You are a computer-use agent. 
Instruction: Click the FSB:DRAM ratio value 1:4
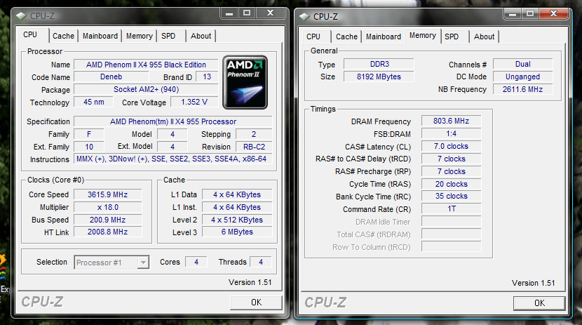pyautogui.click(x=451, y=133)
